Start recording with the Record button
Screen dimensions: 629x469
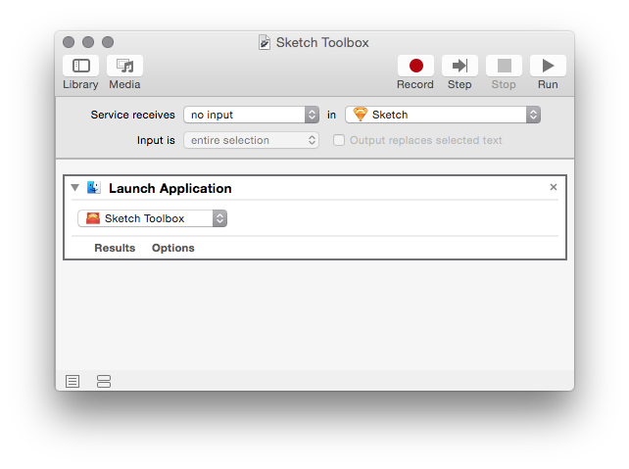click(x=415, y=66)
